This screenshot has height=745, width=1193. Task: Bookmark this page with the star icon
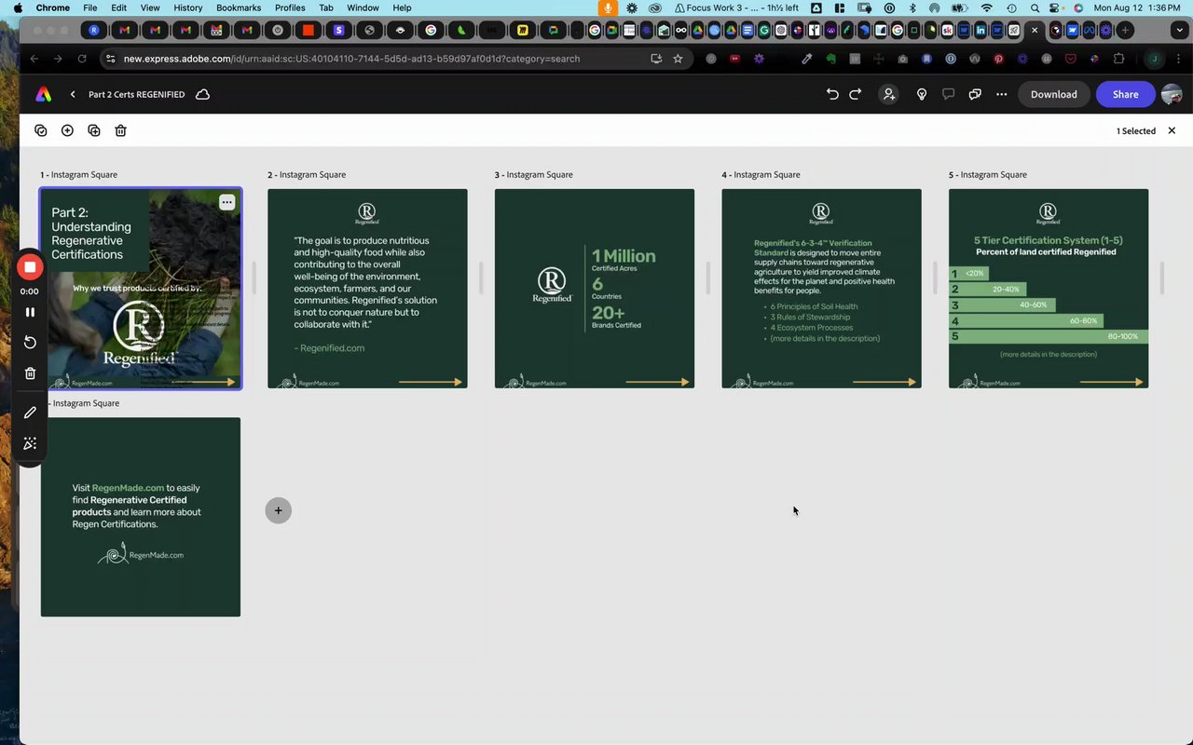click(x=678, y=59)
